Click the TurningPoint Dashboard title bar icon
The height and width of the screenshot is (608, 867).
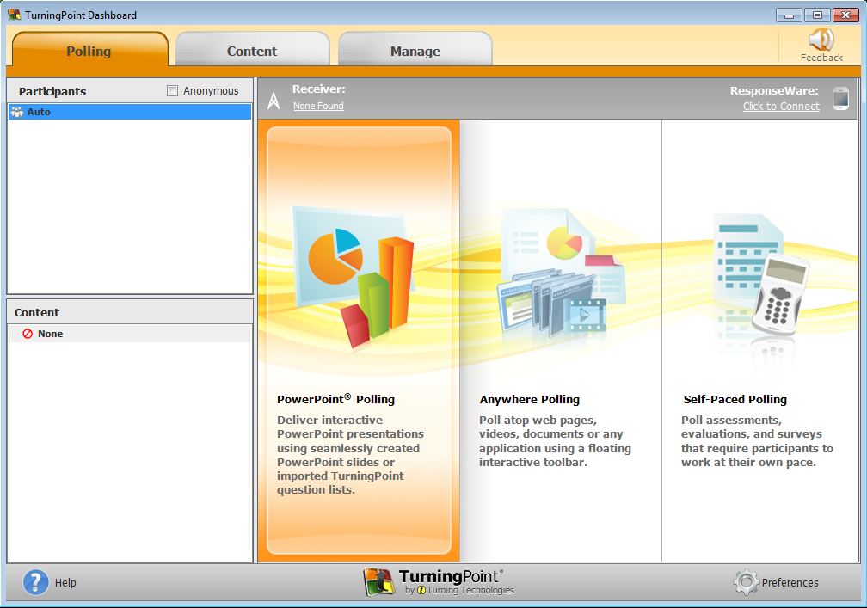(15, 15)
